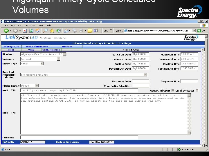Expand the Links toolbar chevron
Image resolution: width=209 pixels, height=156 pixels.
click(111, 29)
